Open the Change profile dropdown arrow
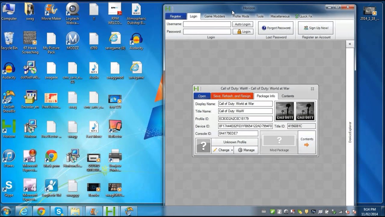385x217 pixels. (x=232, y=150)
